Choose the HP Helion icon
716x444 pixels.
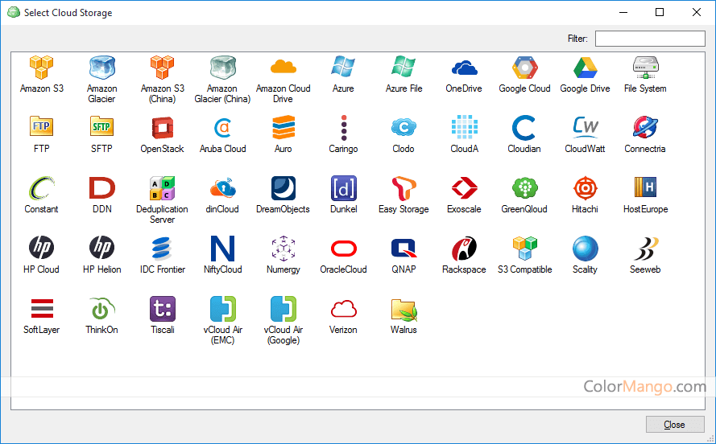[x=101, y=249]
